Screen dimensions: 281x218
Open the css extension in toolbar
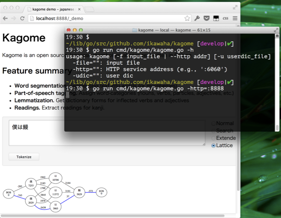click(226, 18)
